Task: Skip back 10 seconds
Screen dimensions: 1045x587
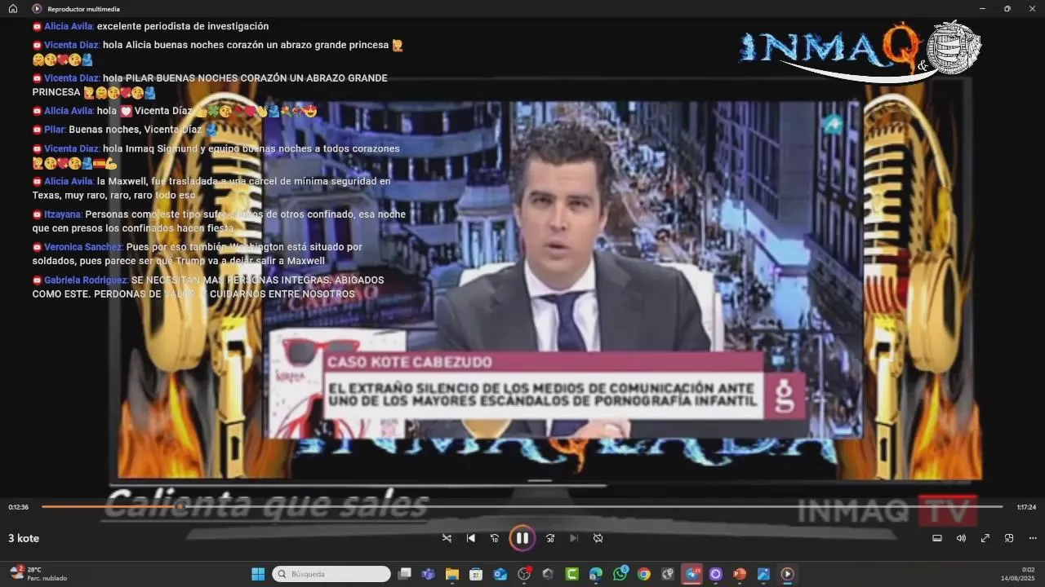Action: point(495,538)
